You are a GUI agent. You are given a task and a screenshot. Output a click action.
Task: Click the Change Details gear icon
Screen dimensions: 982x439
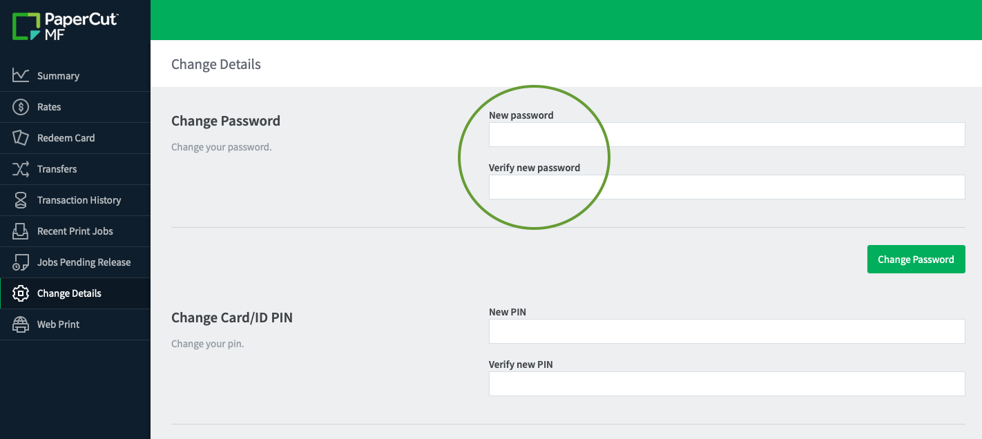(21, 293)
